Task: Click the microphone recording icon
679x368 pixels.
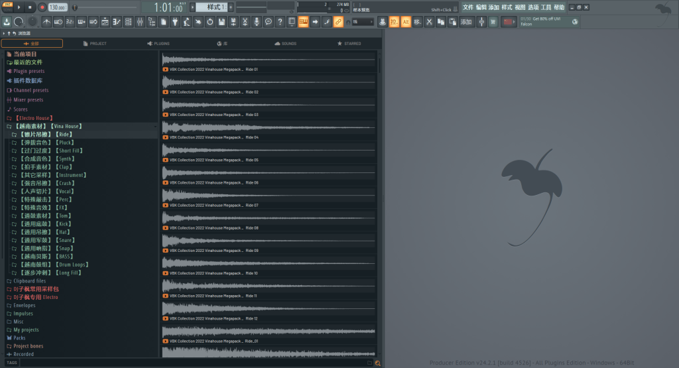Action: 257,22
